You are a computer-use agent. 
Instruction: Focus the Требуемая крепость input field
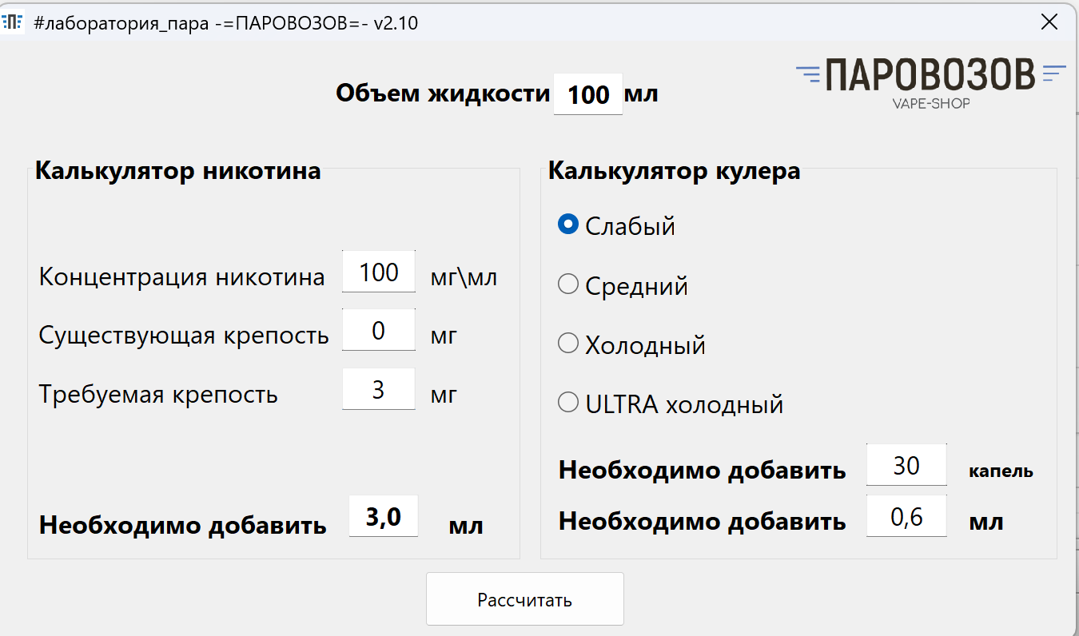coord(379,389)
